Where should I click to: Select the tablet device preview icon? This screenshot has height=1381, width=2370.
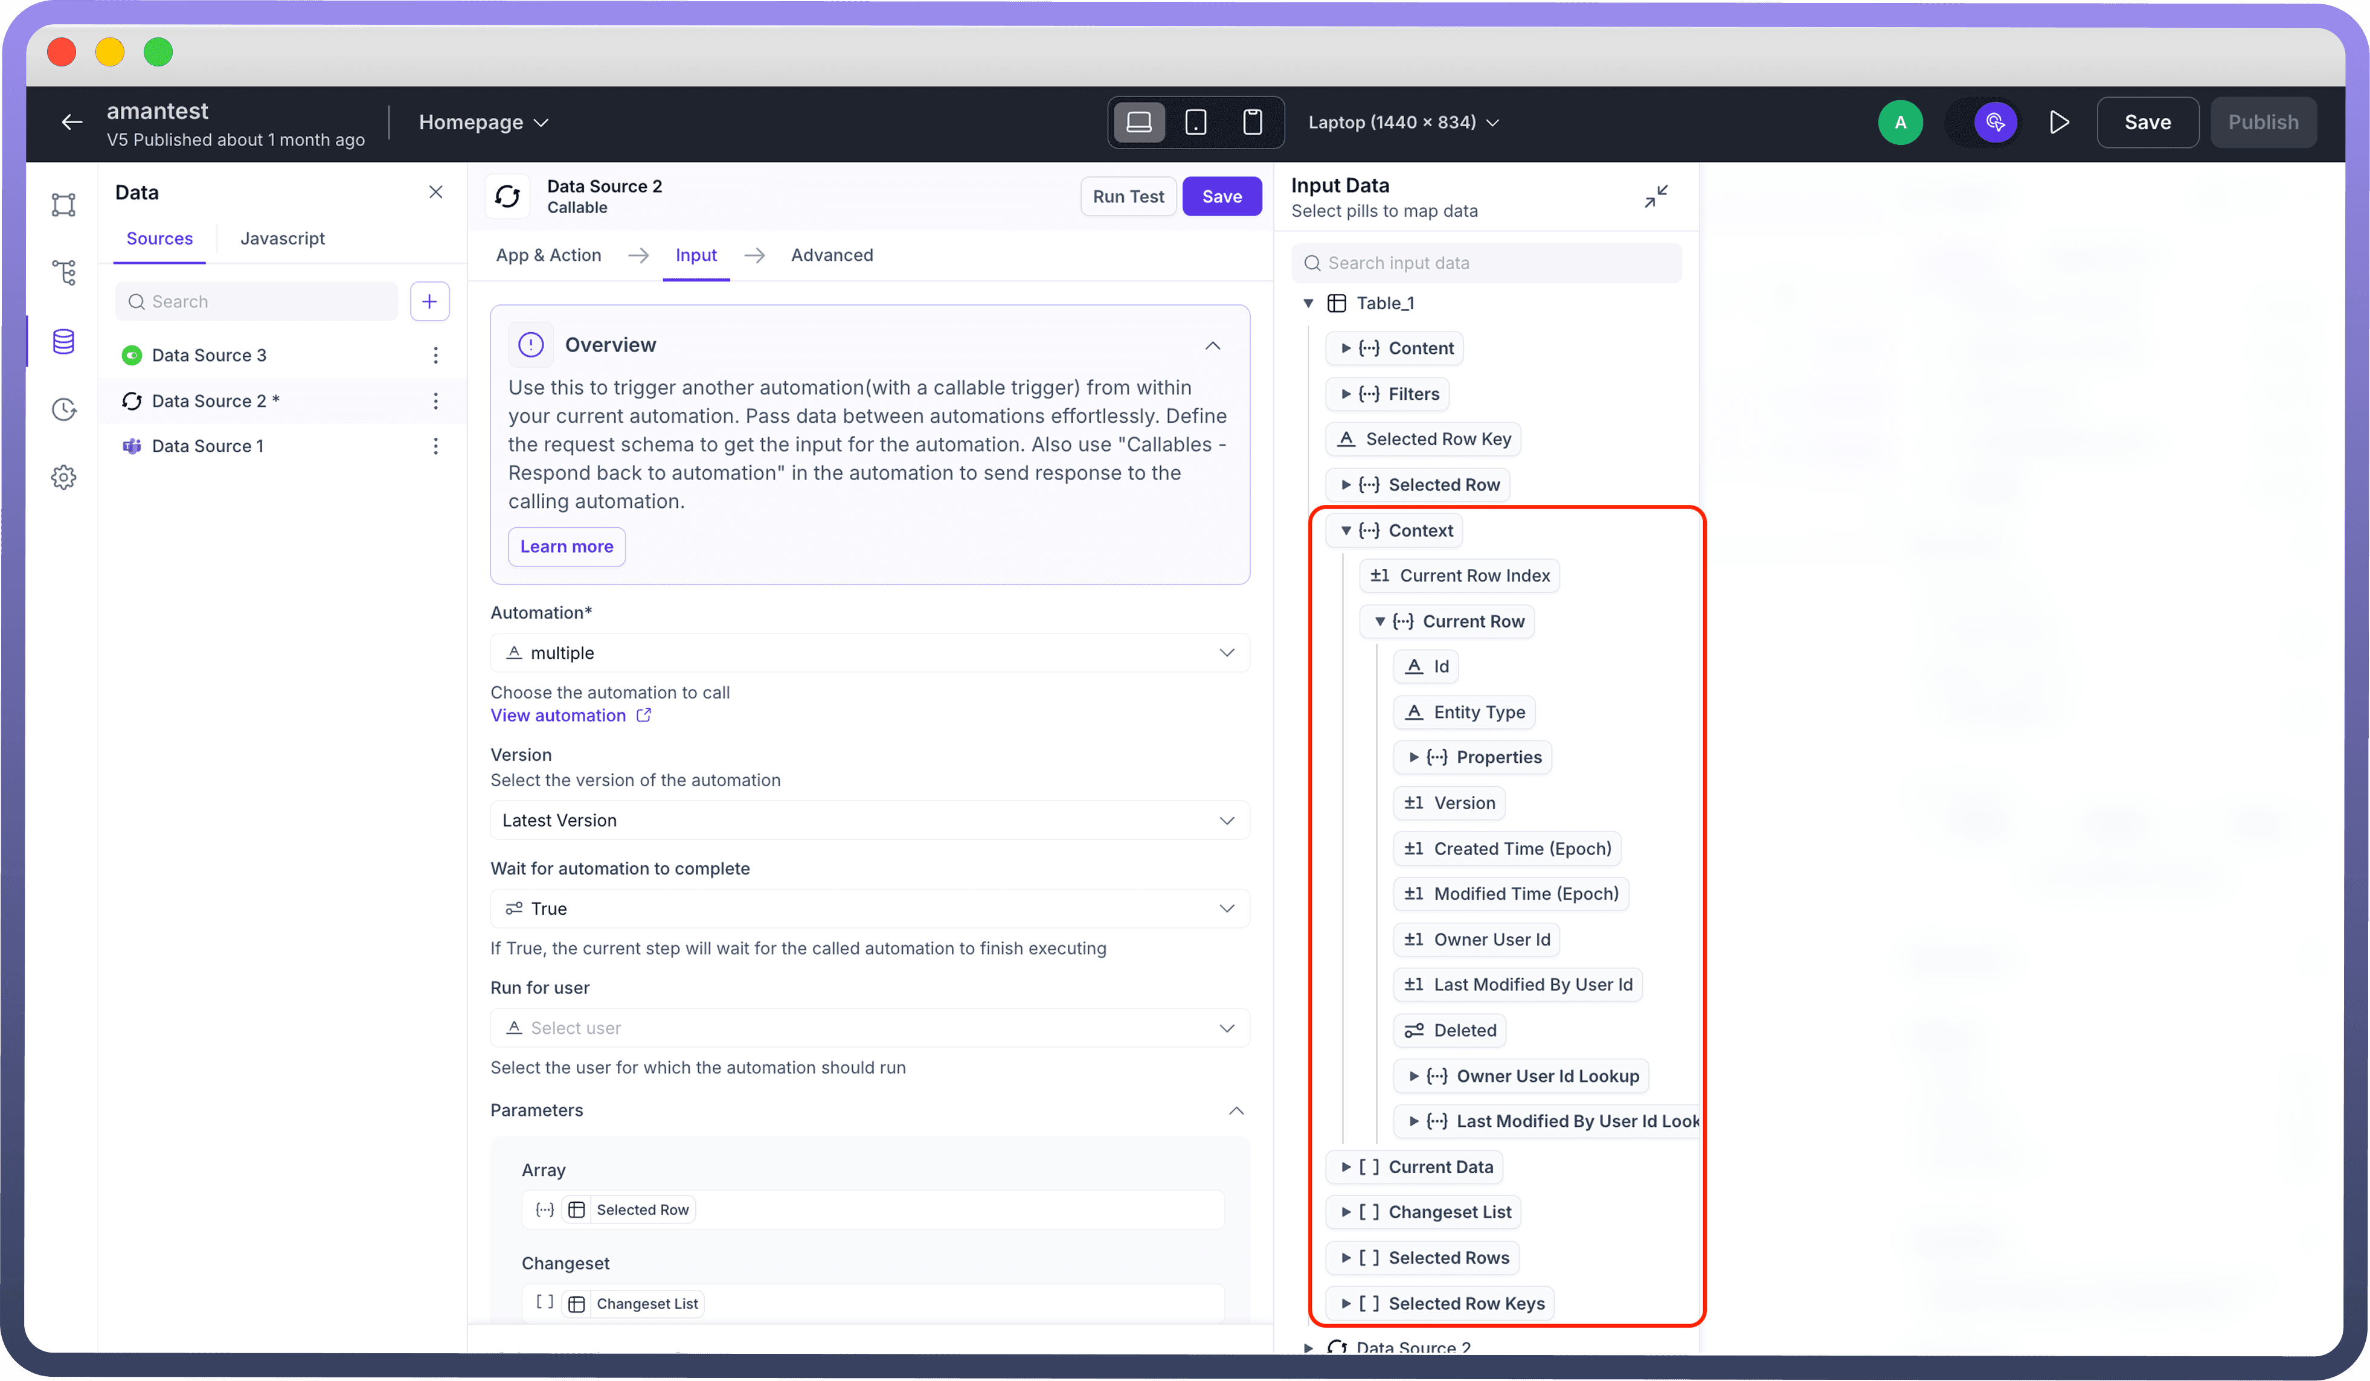(x=1195, y=122)
